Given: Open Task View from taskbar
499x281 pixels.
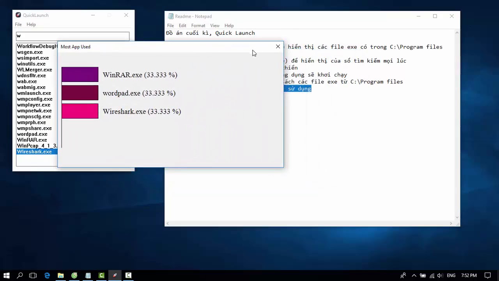Looking at the screenshot, I should (33, 276).
